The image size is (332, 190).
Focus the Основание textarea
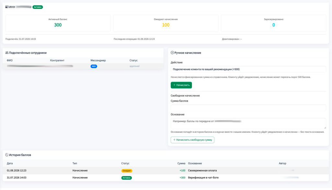[x=248, y=123]
